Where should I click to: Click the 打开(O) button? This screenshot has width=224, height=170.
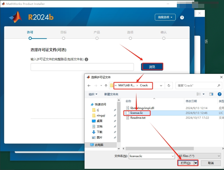[x=186, y=163]
